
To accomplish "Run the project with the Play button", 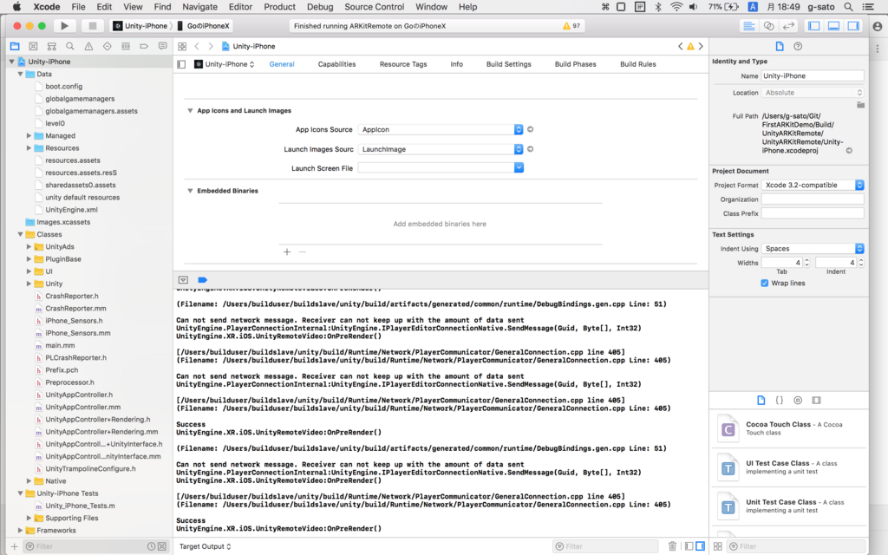I will tap(64, 26).
